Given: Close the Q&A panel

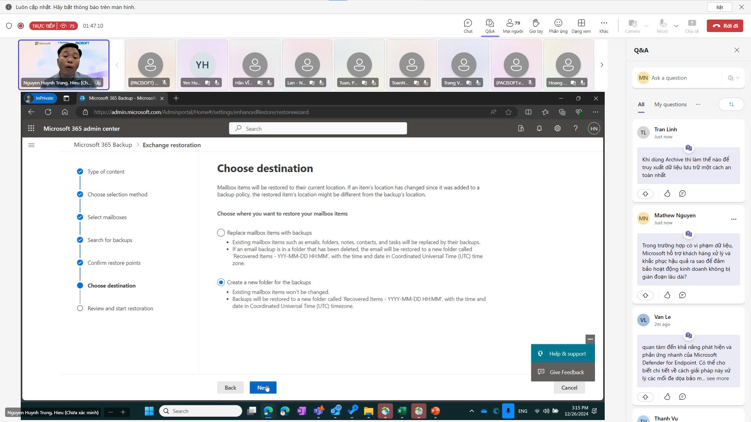Looking at the screenshot, I should (737, 50).
